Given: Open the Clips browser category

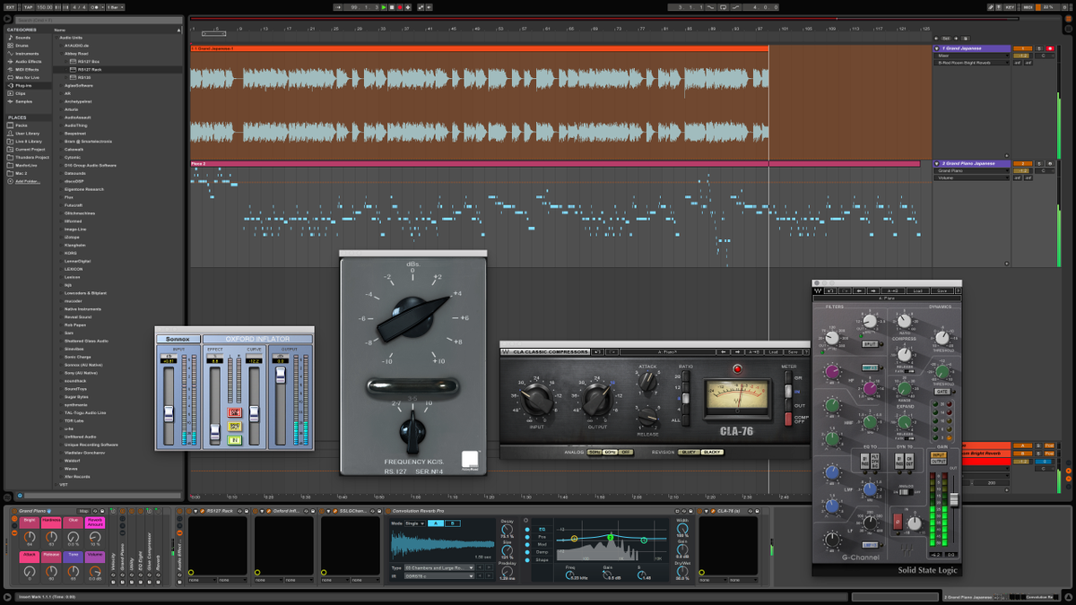Looking at the screenshot, I should click(x=20, y=93).
